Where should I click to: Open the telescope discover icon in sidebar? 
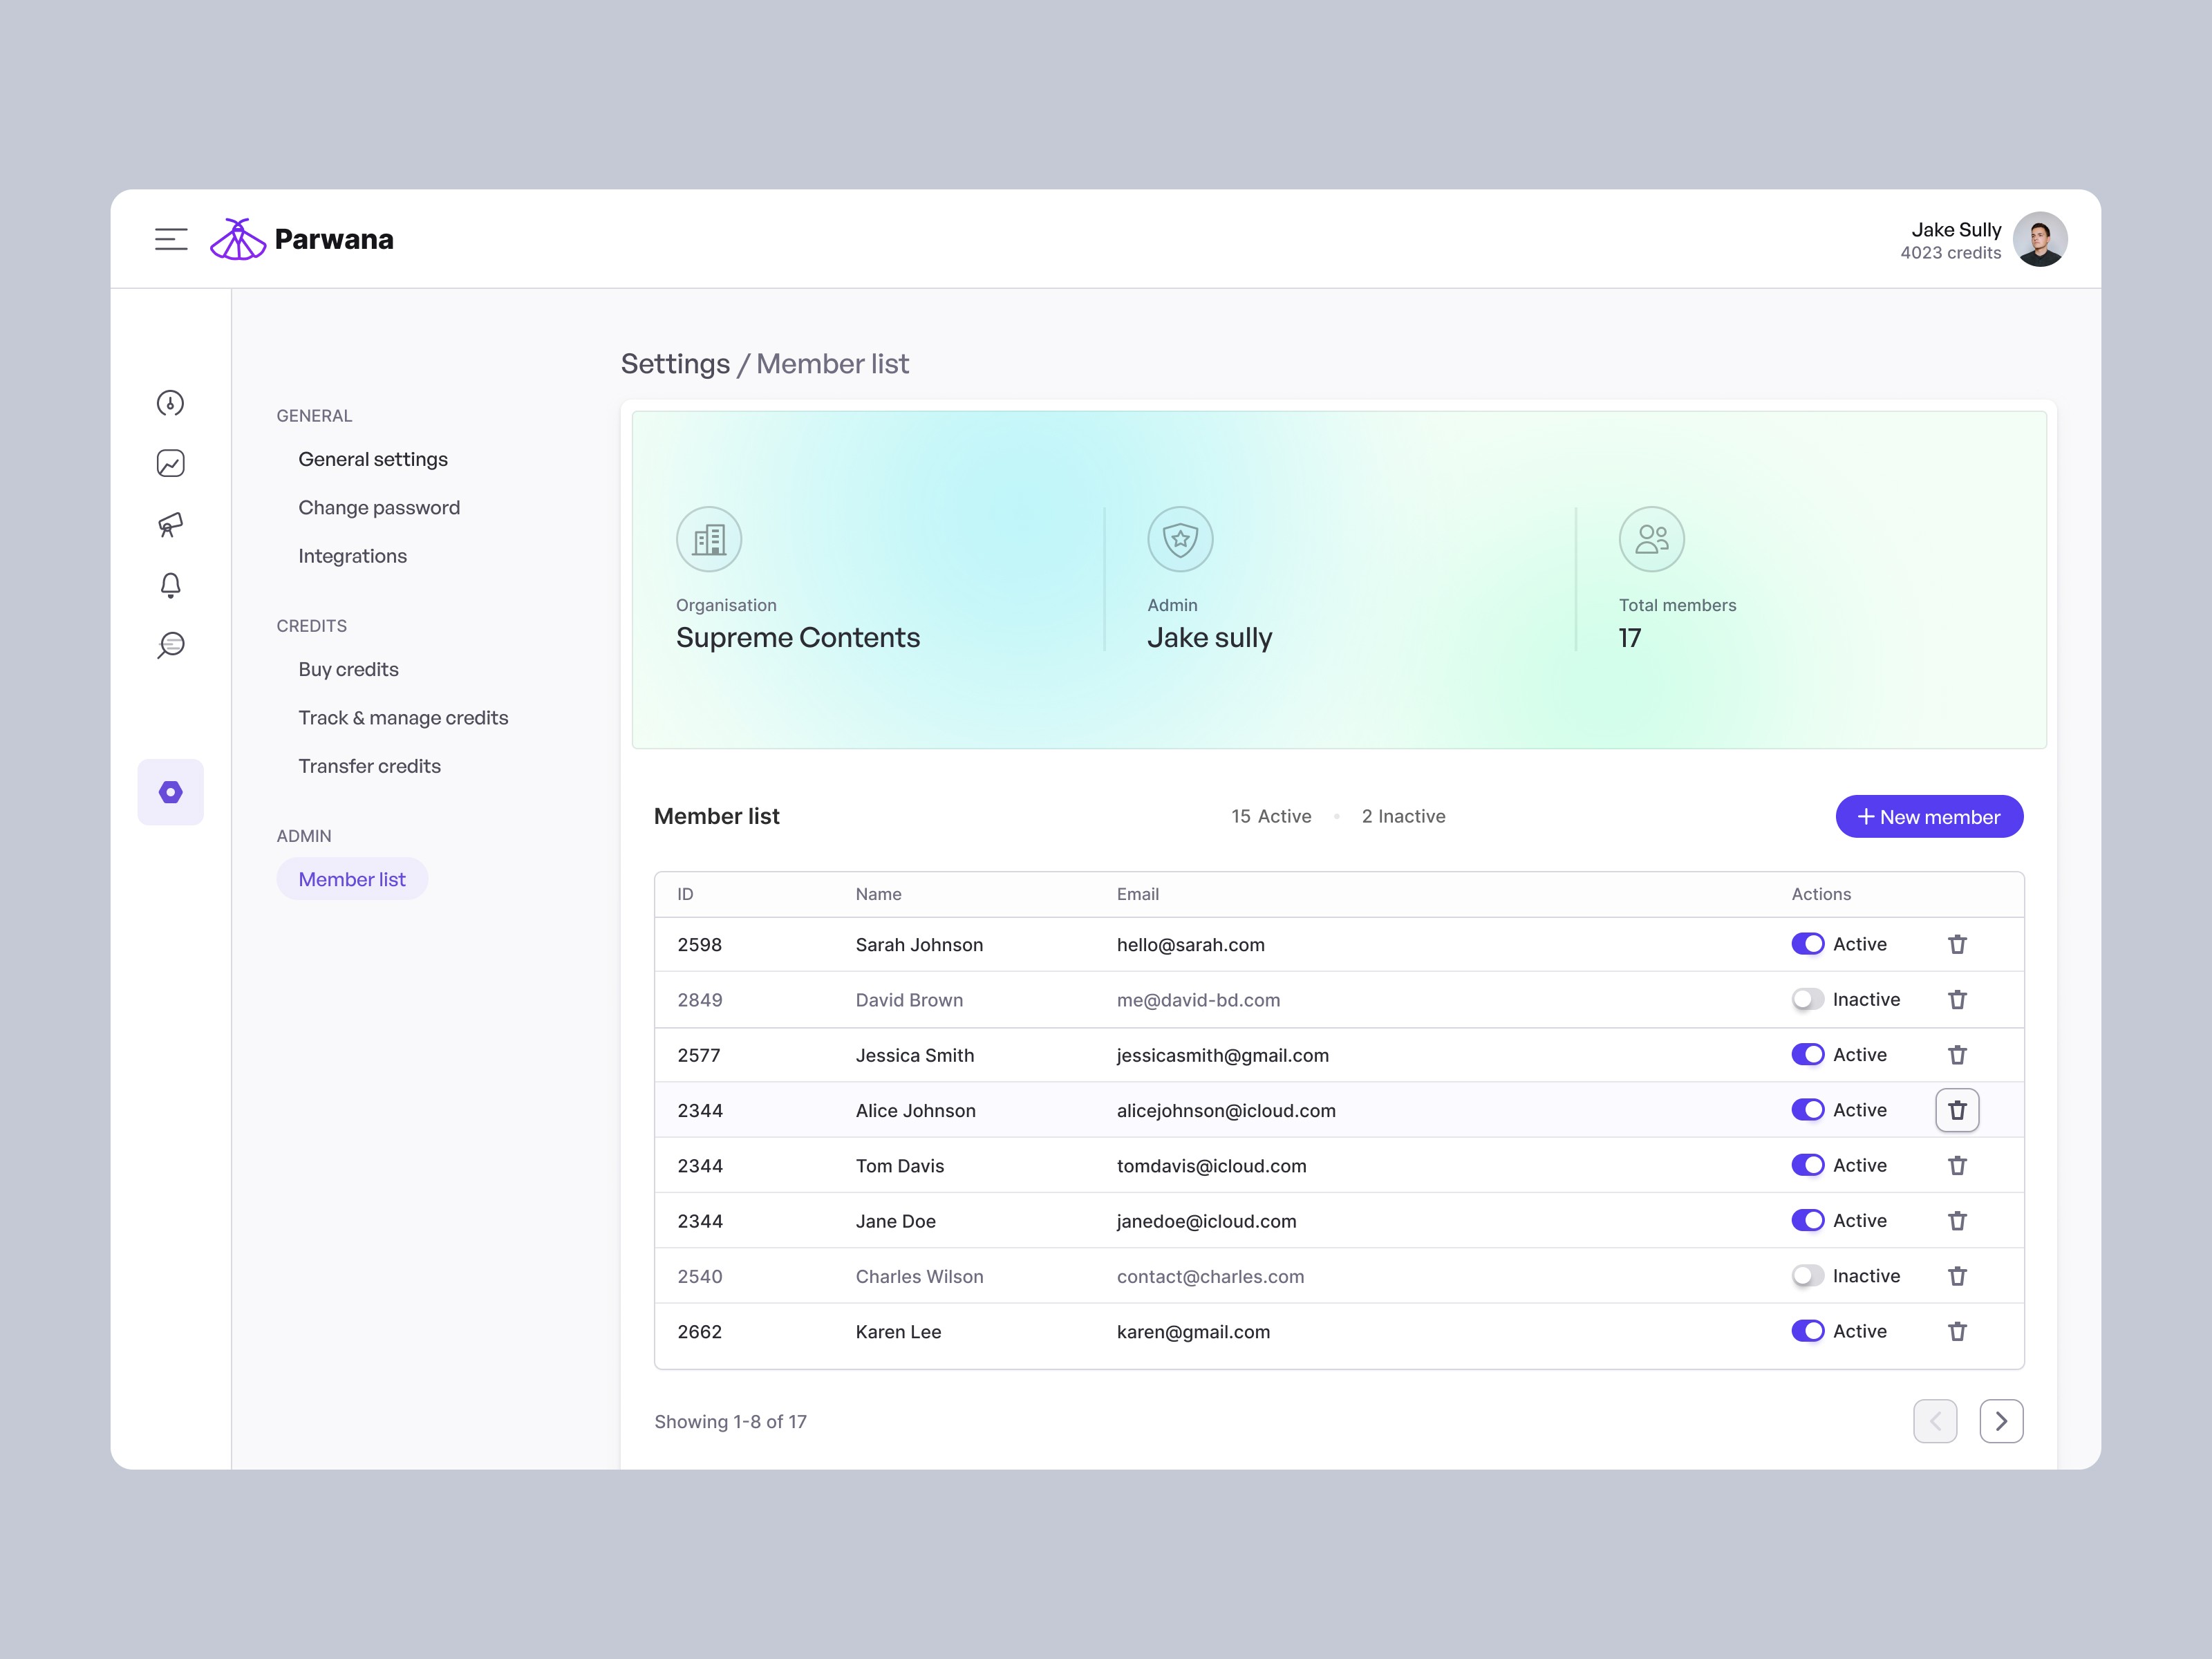coord(170,524)
